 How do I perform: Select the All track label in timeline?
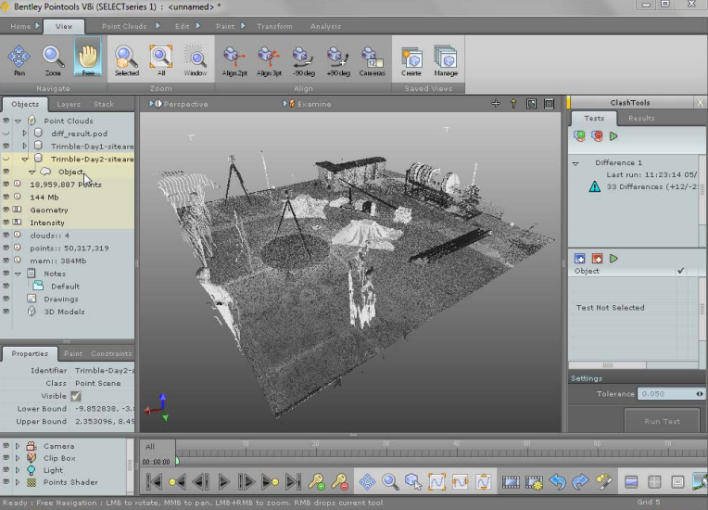pyautogui.click(x=150, y=446)
